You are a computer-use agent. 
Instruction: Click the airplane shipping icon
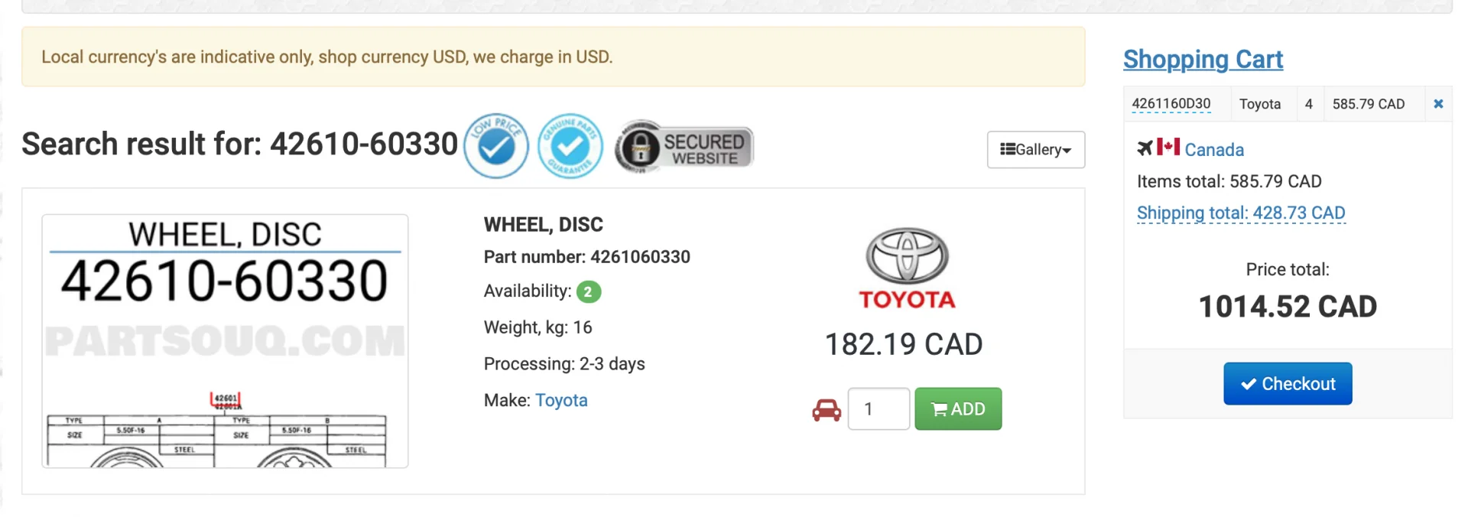click(x=1145, y=148)
